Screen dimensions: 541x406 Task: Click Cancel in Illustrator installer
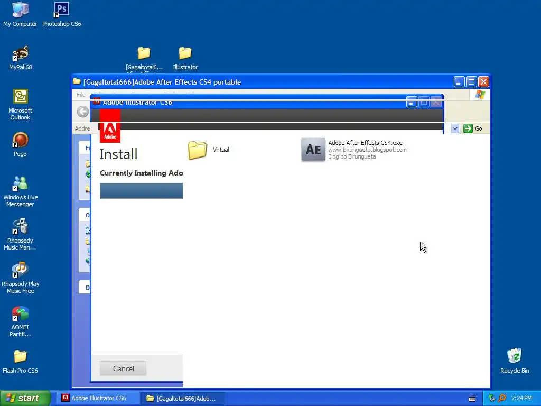(123, 368)
